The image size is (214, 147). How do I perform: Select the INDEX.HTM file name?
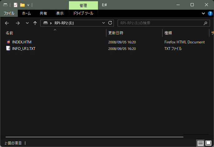22,42
